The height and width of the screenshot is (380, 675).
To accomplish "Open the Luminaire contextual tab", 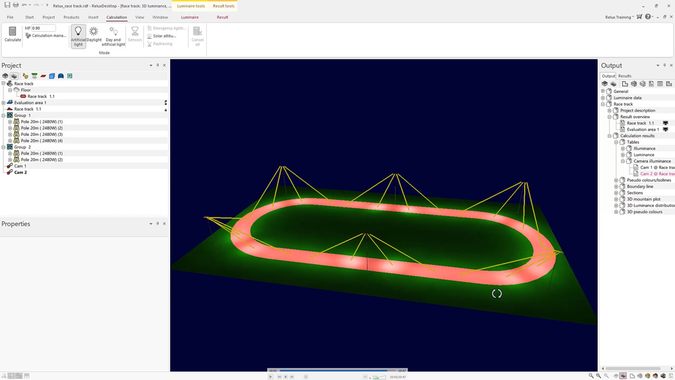I will pos(190,17).
